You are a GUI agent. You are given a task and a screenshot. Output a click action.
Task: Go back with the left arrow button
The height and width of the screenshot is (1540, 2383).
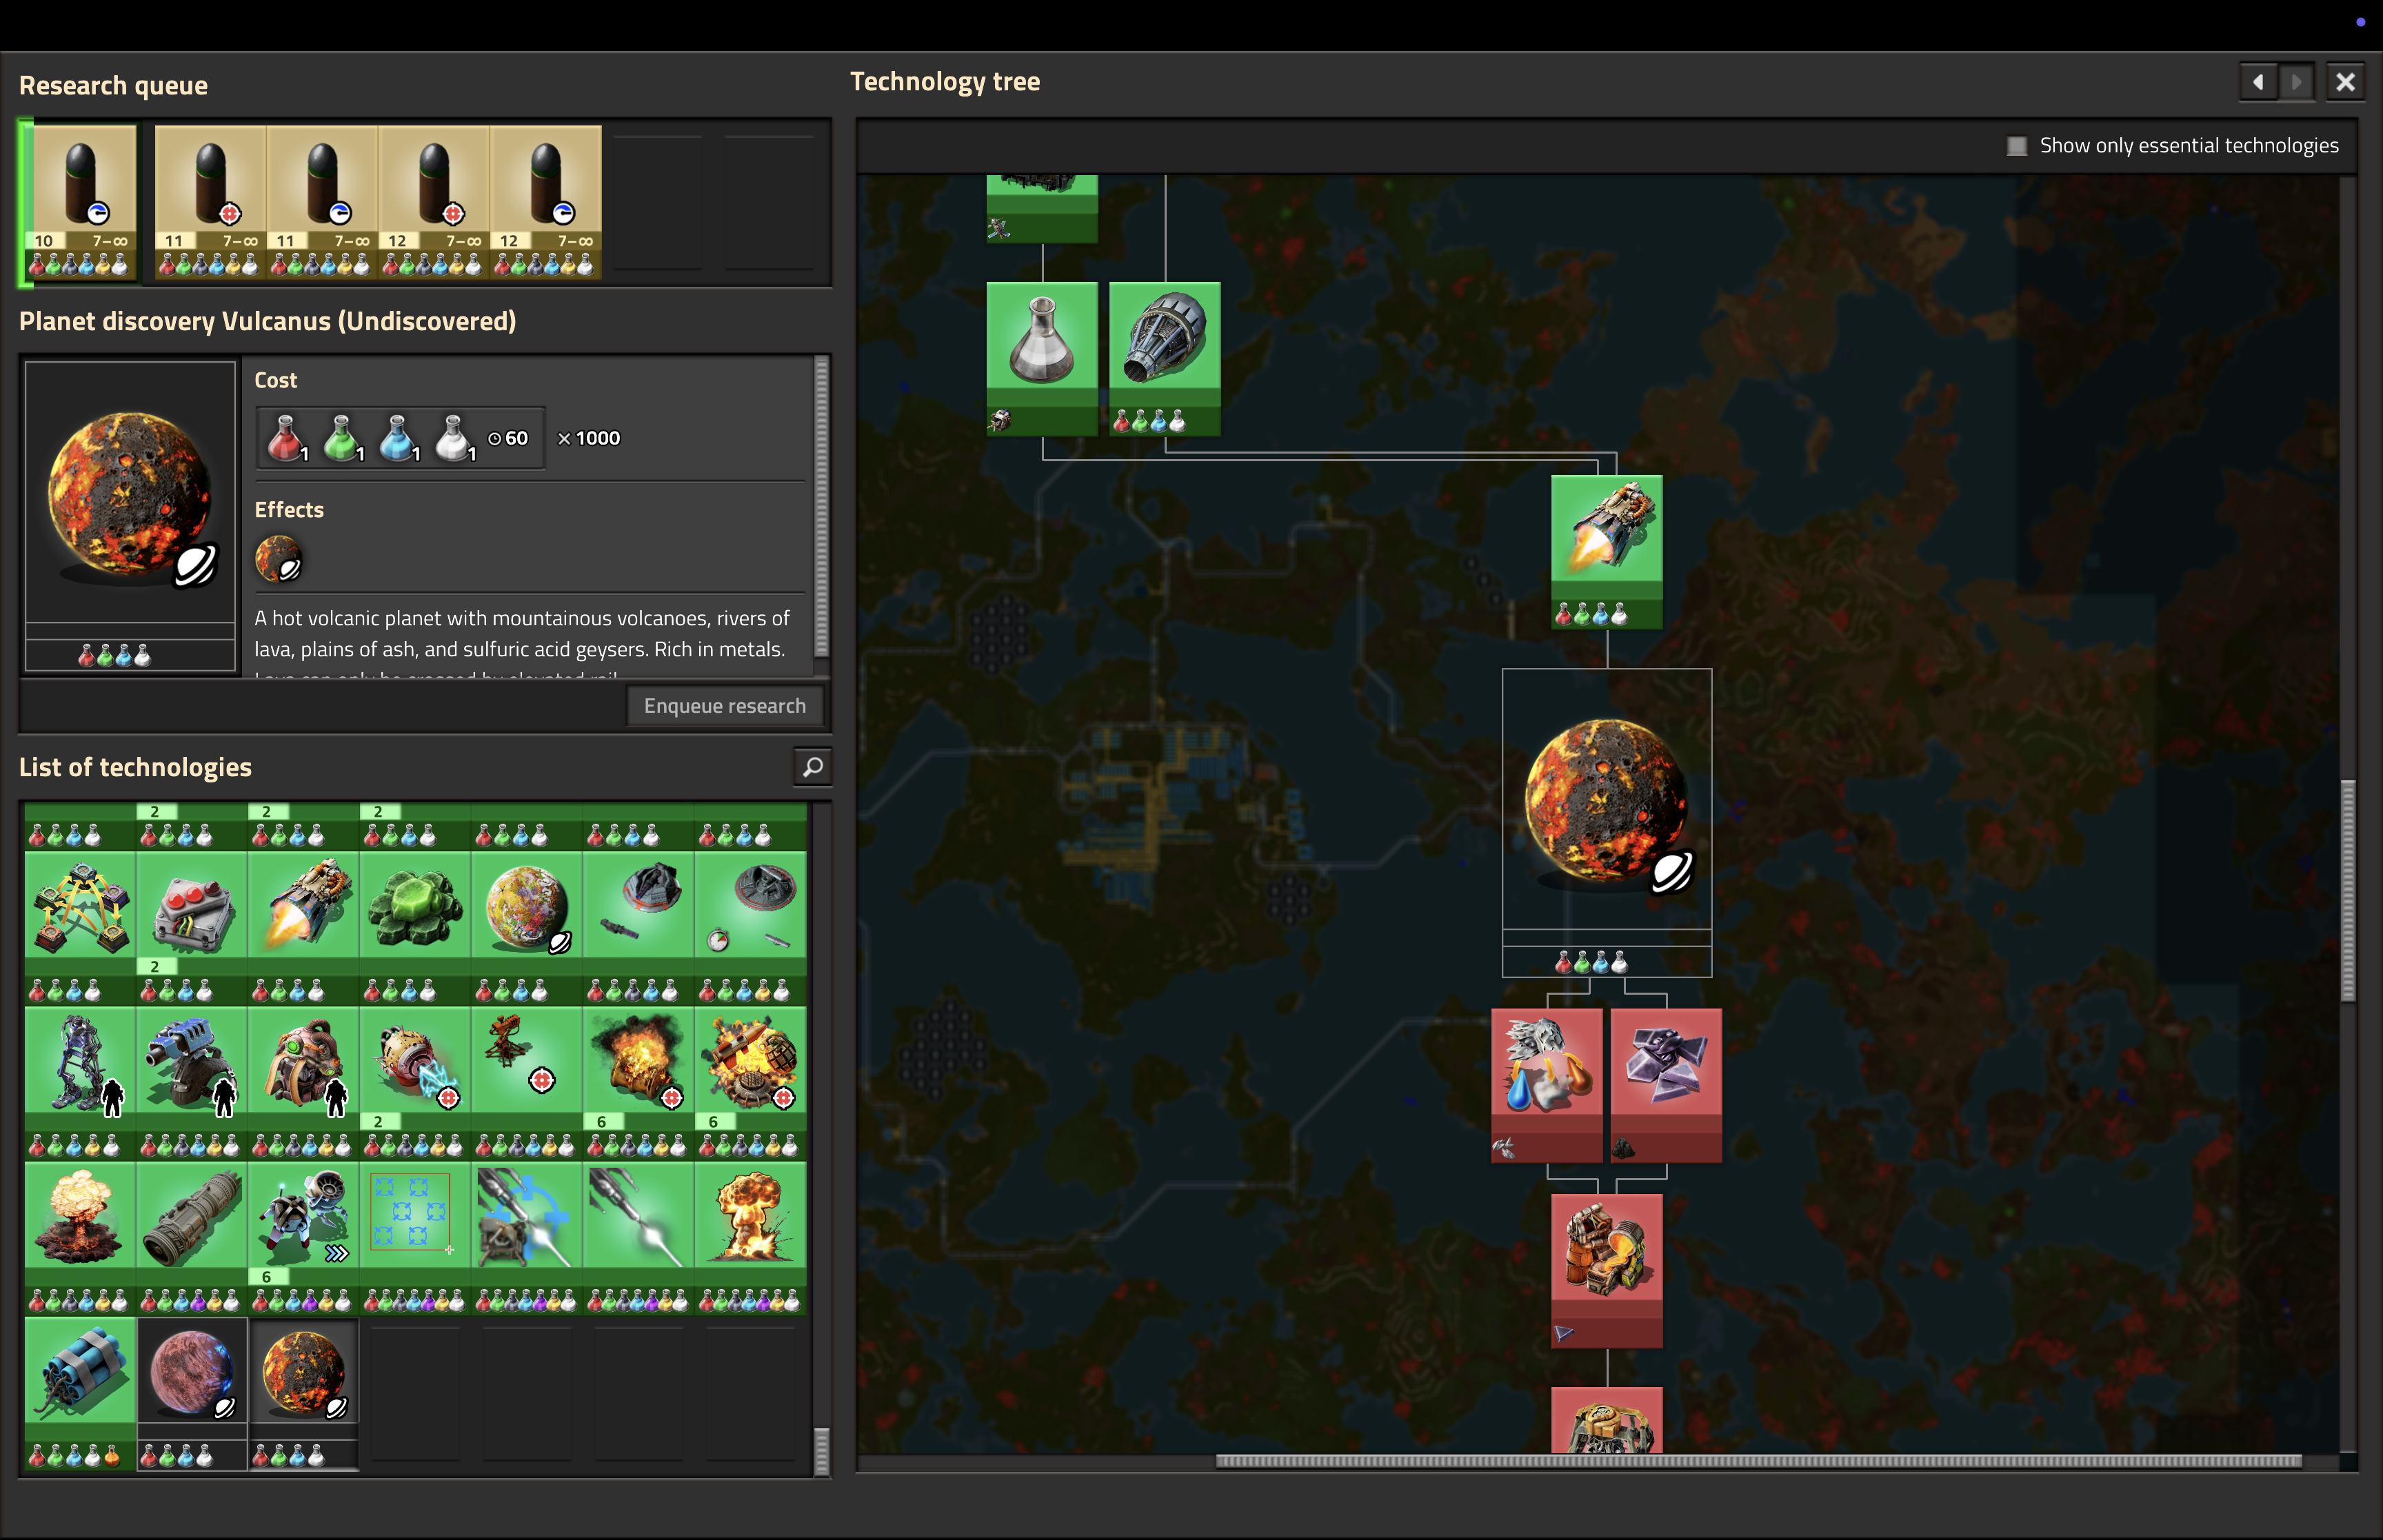pos(2257,82)
